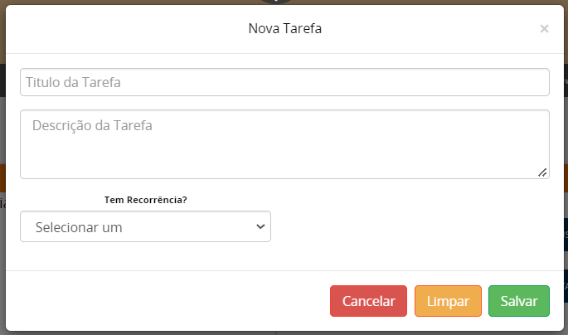Click the Nova Tarefa modal heading

[284, 29]
